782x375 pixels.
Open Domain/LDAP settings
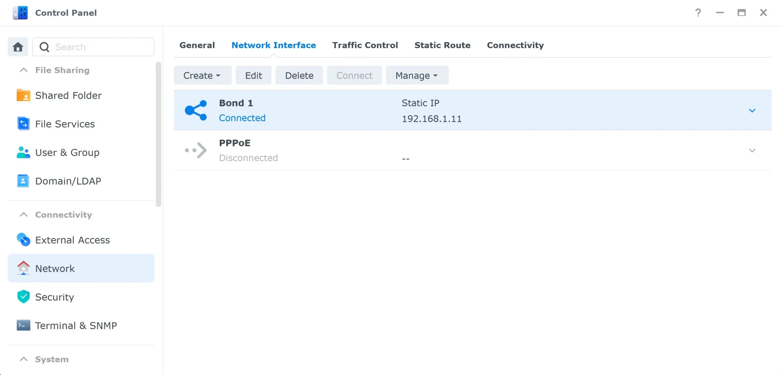pos(68,181)
